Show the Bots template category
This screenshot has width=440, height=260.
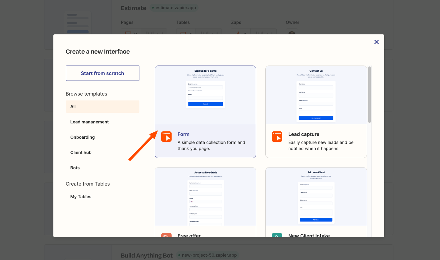tap(103, 168)
